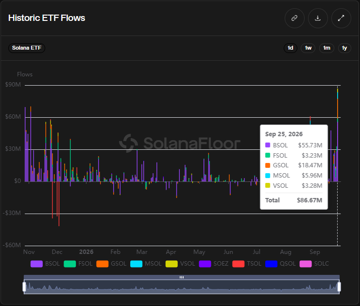Toggle SOEZ series in legend

[214, 264]
